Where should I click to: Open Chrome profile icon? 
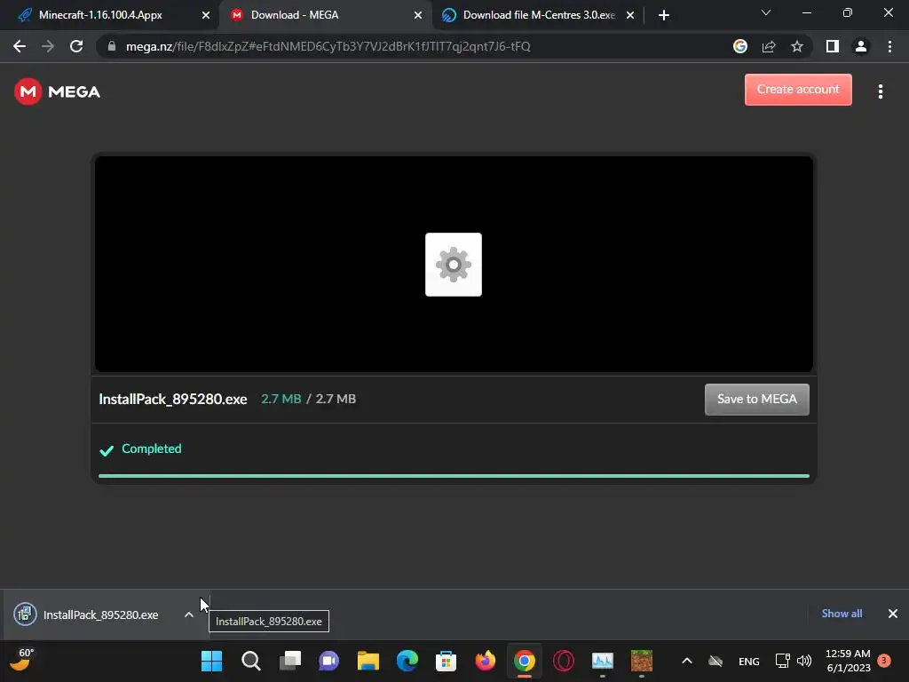pos(861,46)
